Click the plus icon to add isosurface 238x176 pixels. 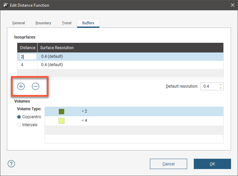[x=21, y=86]
